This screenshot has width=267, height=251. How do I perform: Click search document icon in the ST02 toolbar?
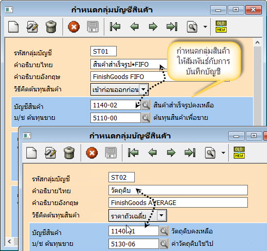coord(210,153)
